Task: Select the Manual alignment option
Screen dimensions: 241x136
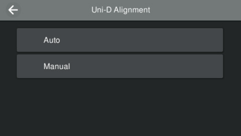Action: click(120, 66)
